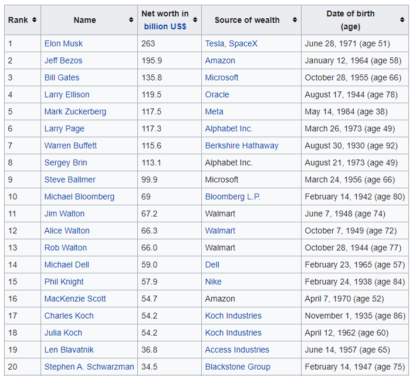
Task: Open the Julia Koch link
Action: [63, 333]
